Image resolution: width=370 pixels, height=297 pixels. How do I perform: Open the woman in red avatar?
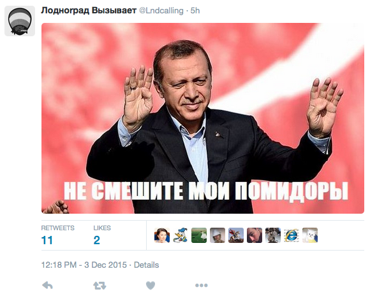(162, 235)
